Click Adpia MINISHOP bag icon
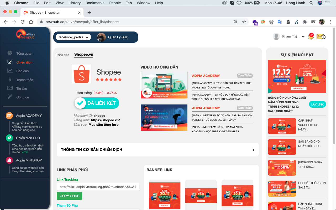 point(9,160)
